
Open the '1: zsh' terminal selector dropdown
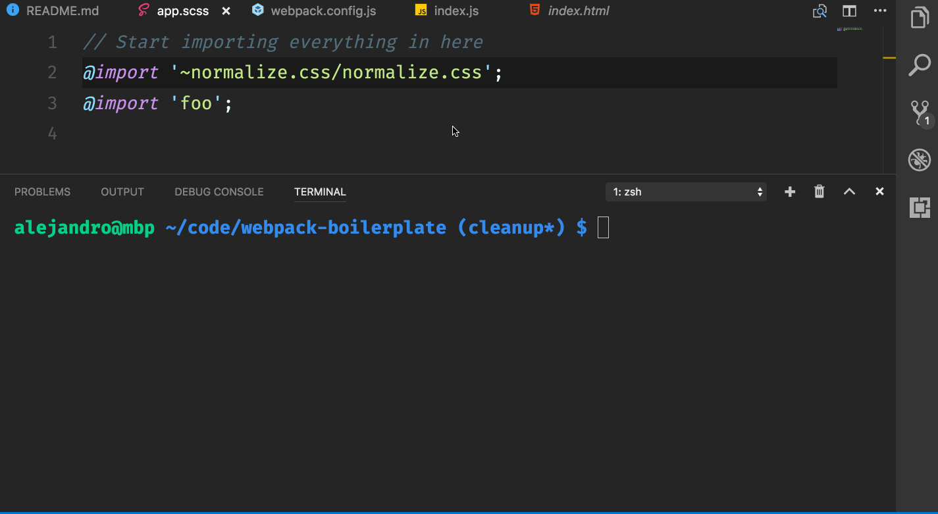[x=686, y=192]
